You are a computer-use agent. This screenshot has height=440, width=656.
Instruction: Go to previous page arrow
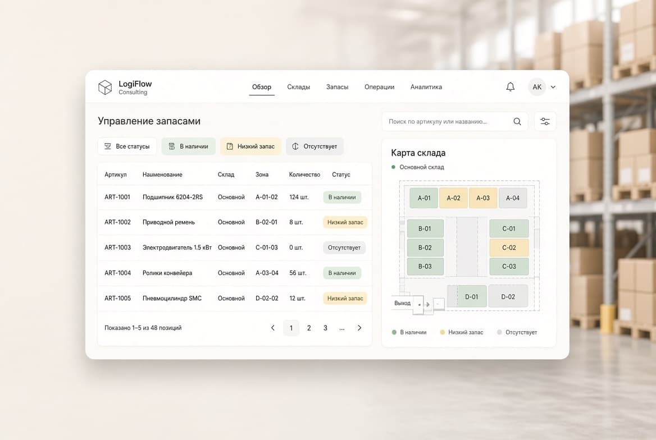(x=273, y=328)
